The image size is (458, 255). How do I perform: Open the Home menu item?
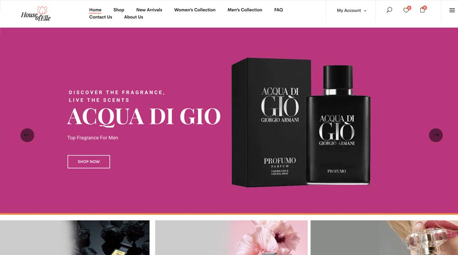click(95, 10)
